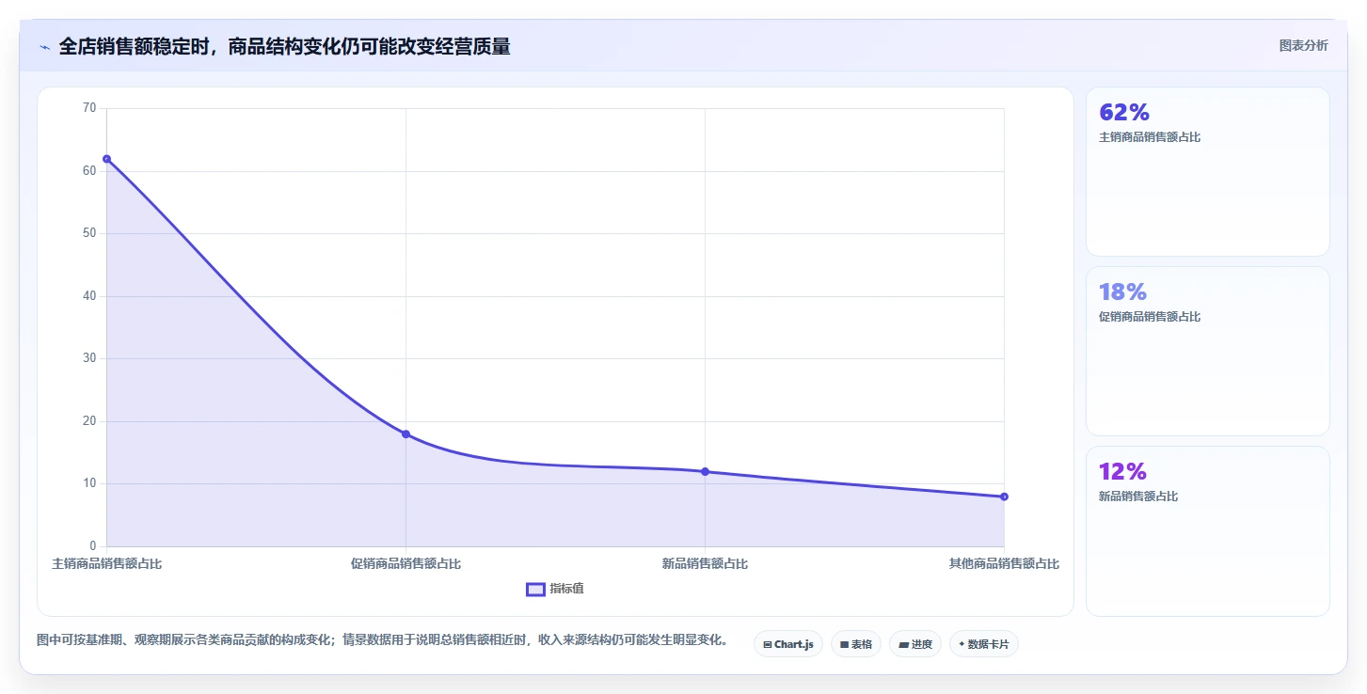Click the 进度 tag chip
Image resolution: width=1367 pixels, height=694 pixels.
tap(915, 644)
